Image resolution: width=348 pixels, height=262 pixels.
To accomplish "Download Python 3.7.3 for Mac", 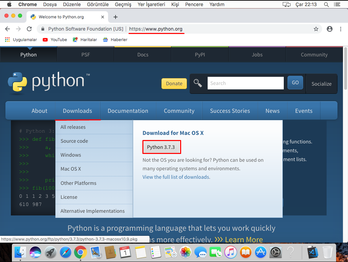I will 161,147.
